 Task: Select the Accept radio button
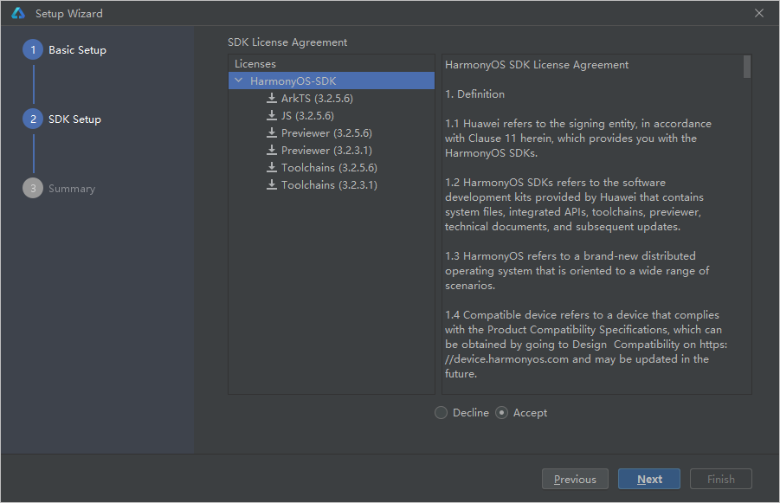tap(501, 412)
